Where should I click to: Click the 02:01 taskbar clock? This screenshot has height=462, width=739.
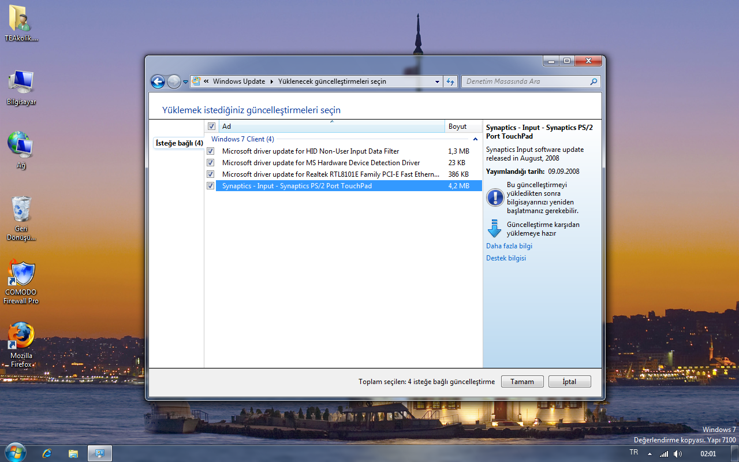tap(708, 454)
